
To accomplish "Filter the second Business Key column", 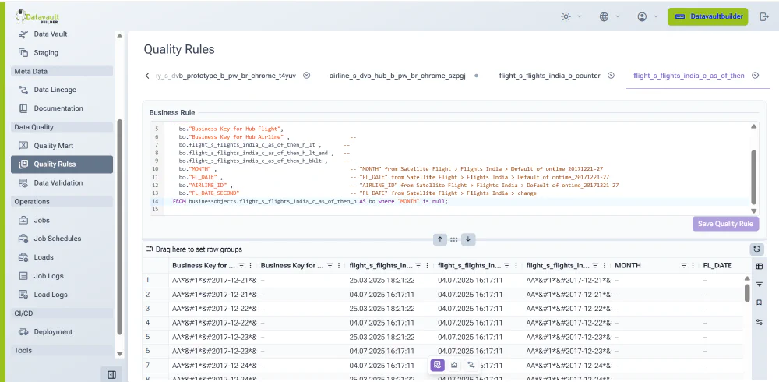I will [330, 266].
